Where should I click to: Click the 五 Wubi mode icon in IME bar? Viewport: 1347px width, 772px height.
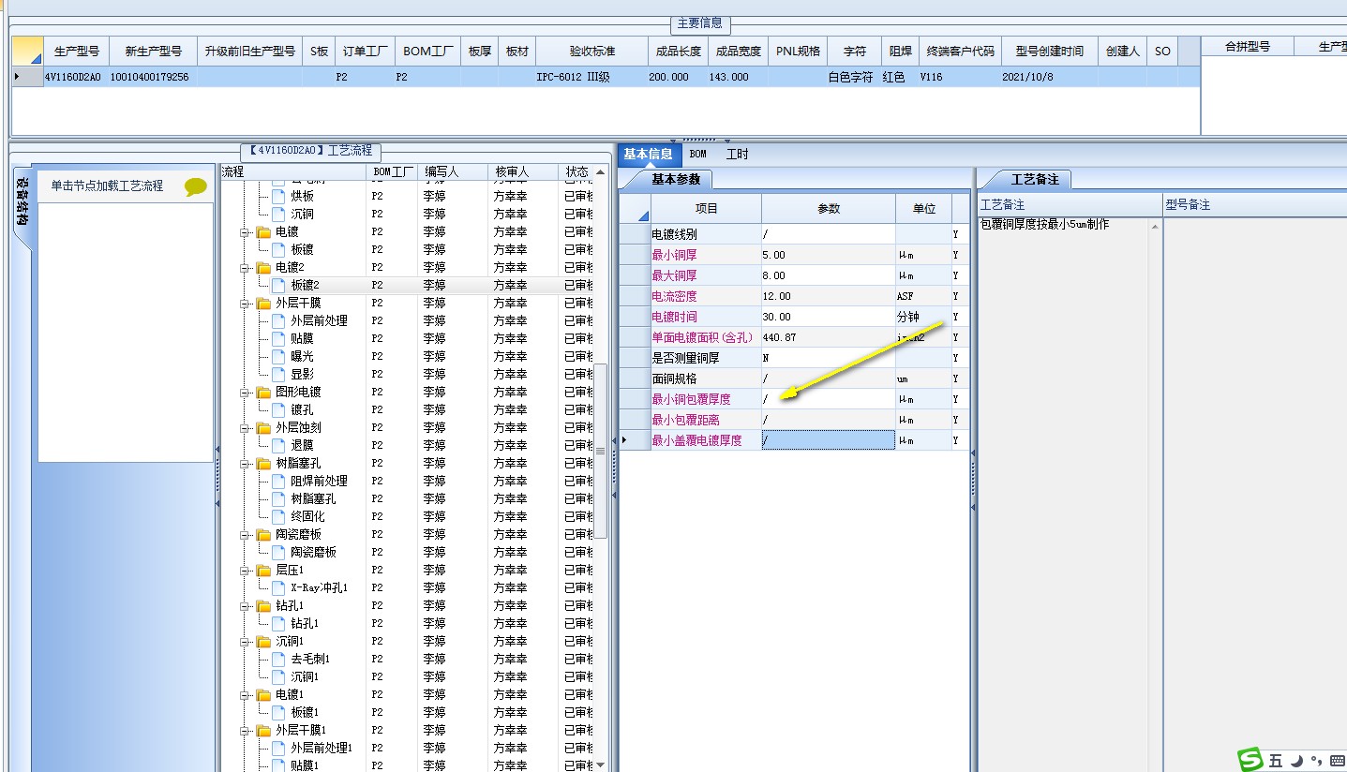click(x=1277, y=761)
